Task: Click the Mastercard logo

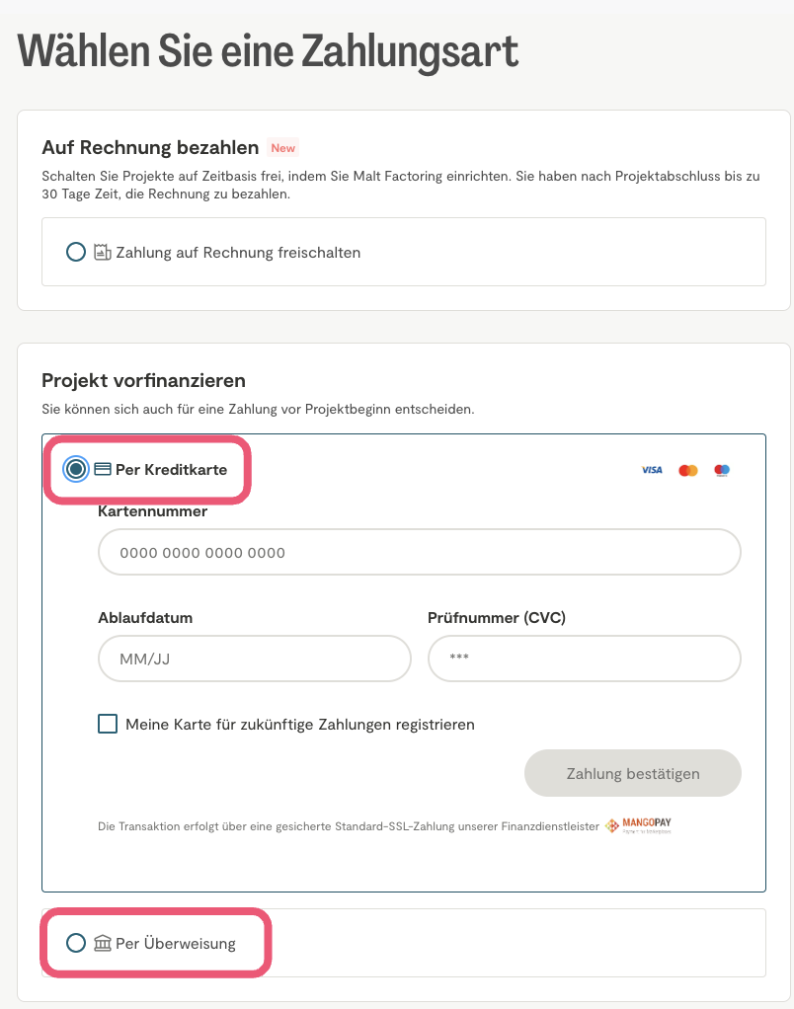Action: point(688,470)
